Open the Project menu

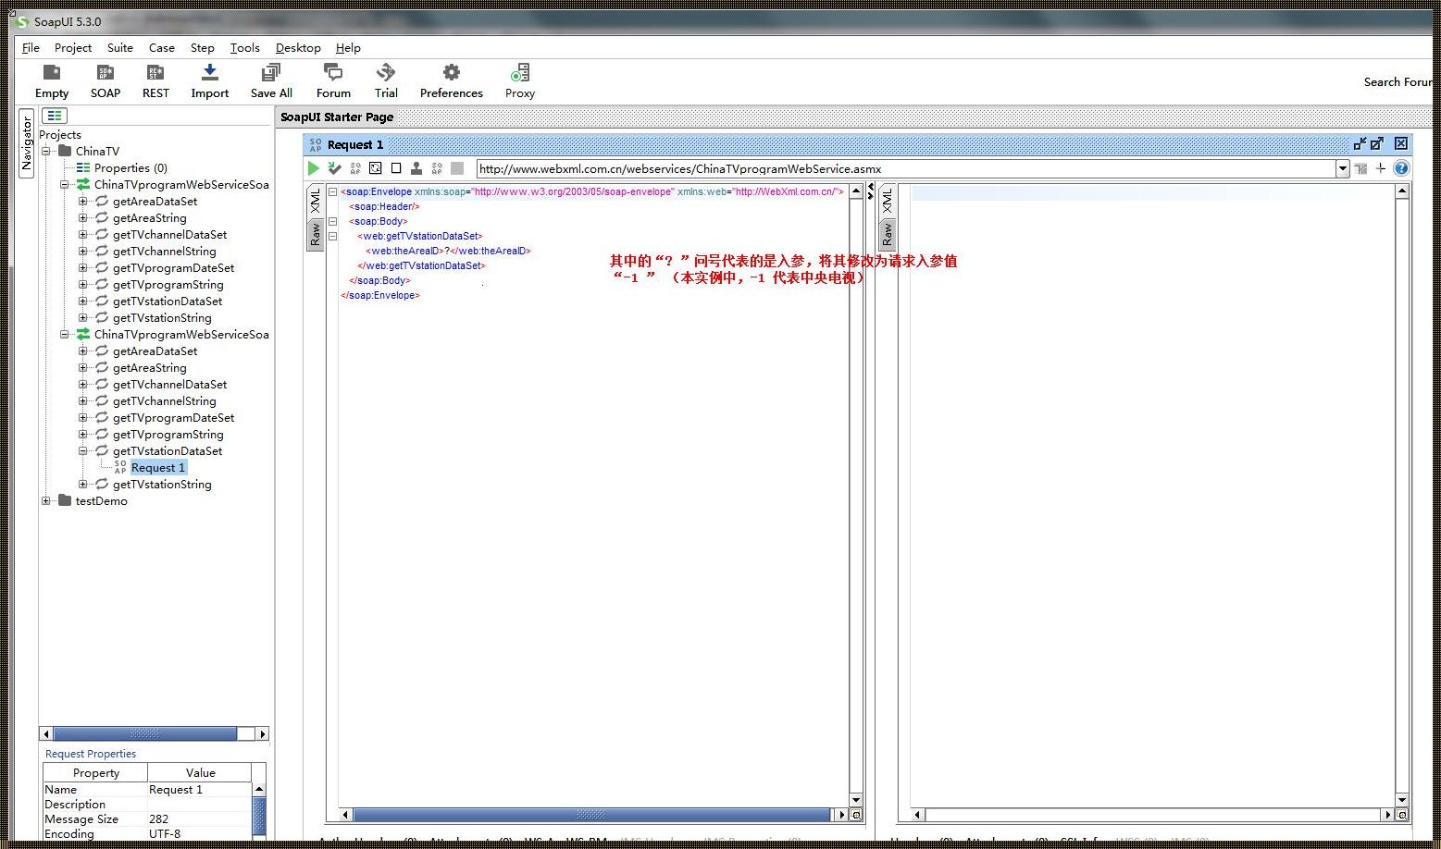[x=73, y=47]
